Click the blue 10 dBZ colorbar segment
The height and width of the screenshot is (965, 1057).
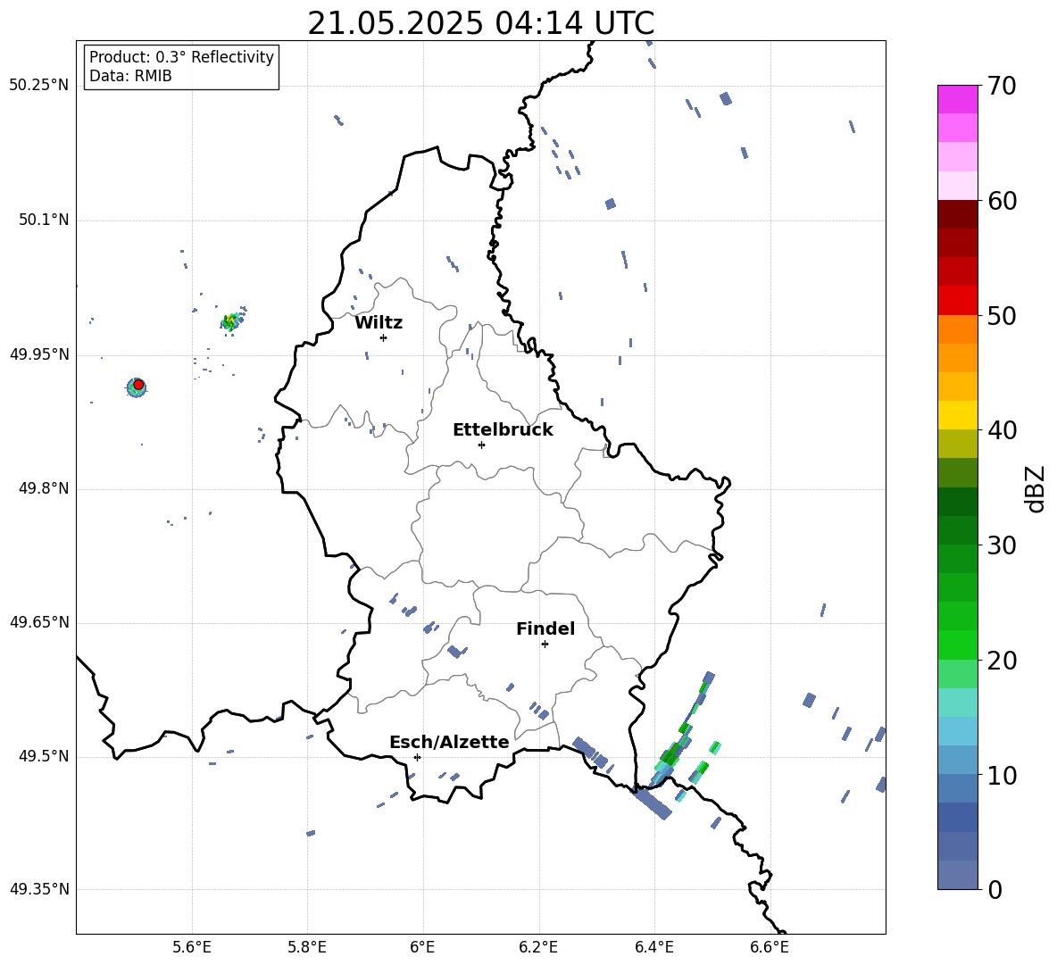pos(957,760)
